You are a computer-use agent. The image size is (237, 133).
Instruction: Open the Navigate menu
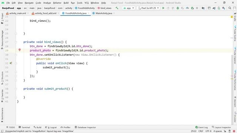(x=29, y=3)
